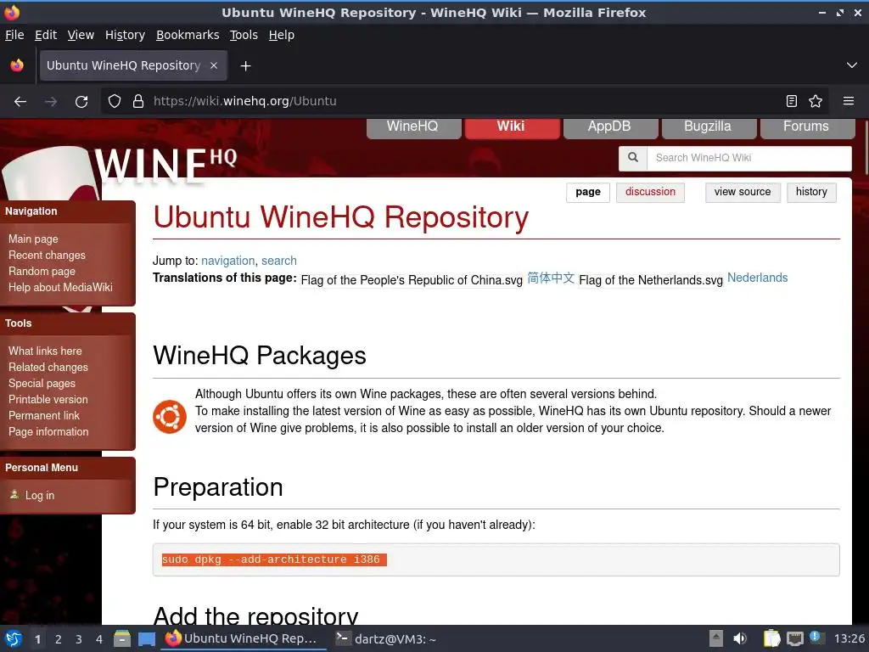Click the magnifier search icon in the wiki
This screenshot has height=652, width=869.
tap(633, 157)
